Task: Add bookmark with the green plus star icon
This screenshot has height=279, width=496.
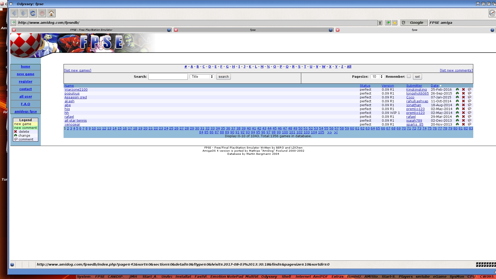Action: tap(388, 23)
